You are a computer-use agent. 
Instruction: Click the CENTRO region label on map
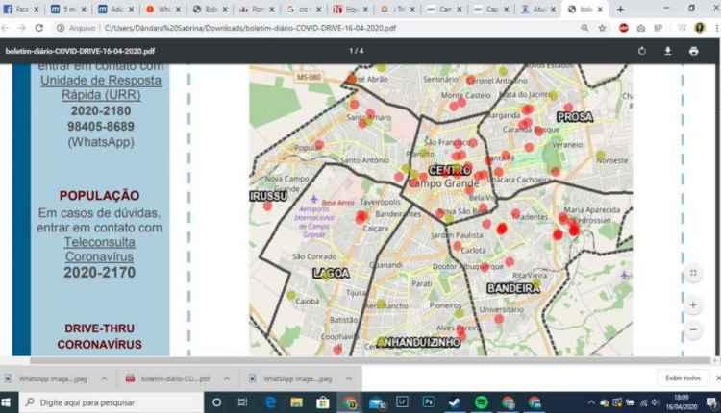450,170
